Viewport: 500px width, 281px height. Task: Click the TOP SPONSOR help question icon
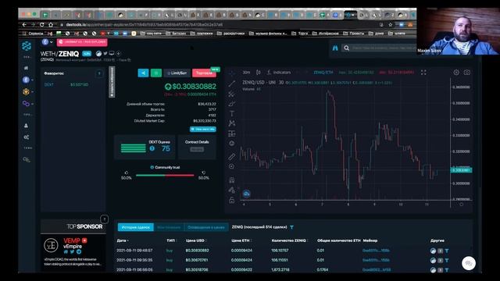pyautogui.click(x=104, y=219)
